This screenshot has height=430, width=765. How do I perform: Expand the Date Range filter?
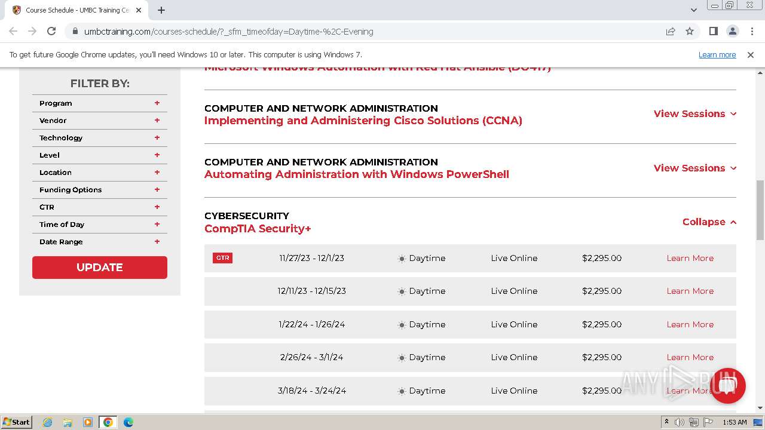click(100, 242)
